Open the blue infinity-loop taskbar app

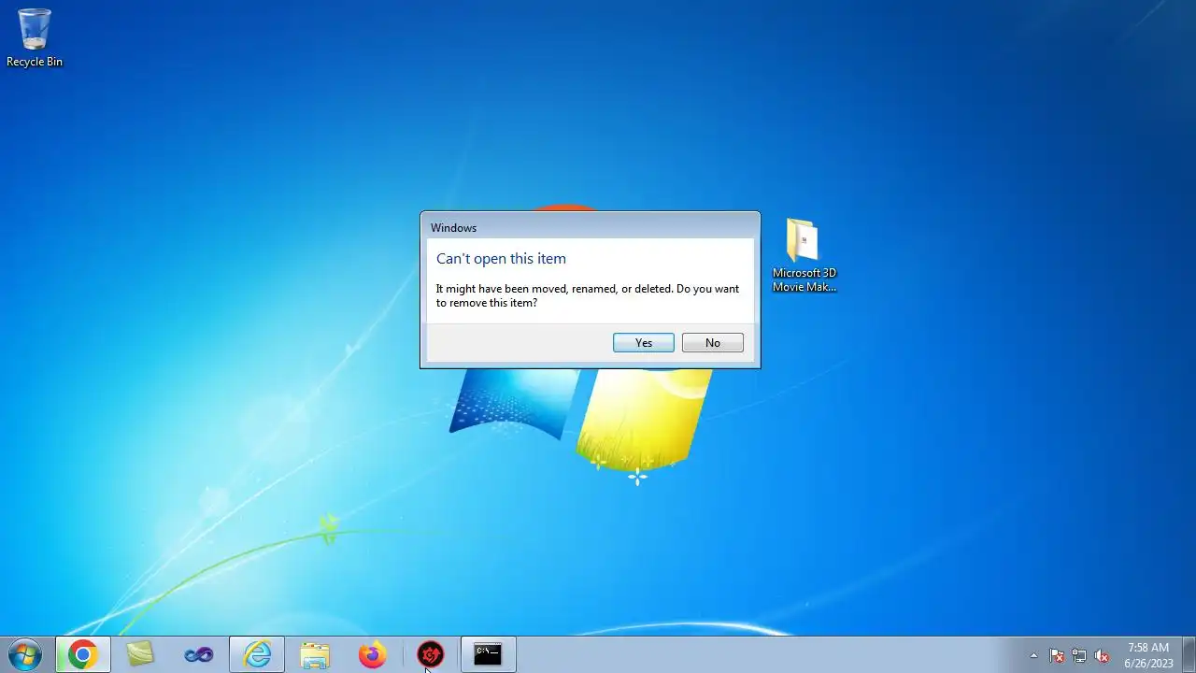198,655
